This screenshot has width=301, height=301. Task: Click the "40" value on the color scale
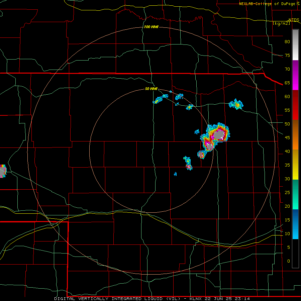[x=287, y=152]
